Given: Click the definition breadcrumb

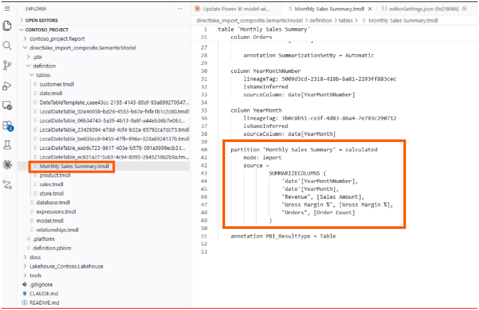Looking at the screenshot, I should point(320,21).
